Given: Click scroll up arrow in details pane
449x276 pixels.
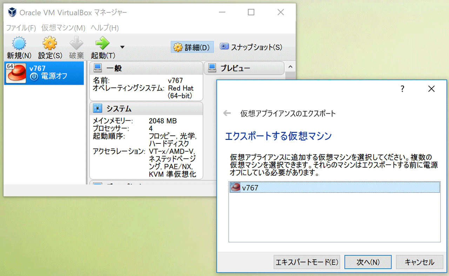Looking at the screenshot, I should tap(290, 66).
